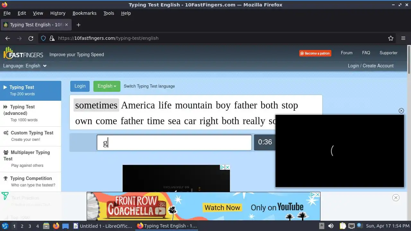Open the network status tray icon
Image resolution: width=411 pixels, height=231 pixels.
pyautogui.click(x=352, y=226)
